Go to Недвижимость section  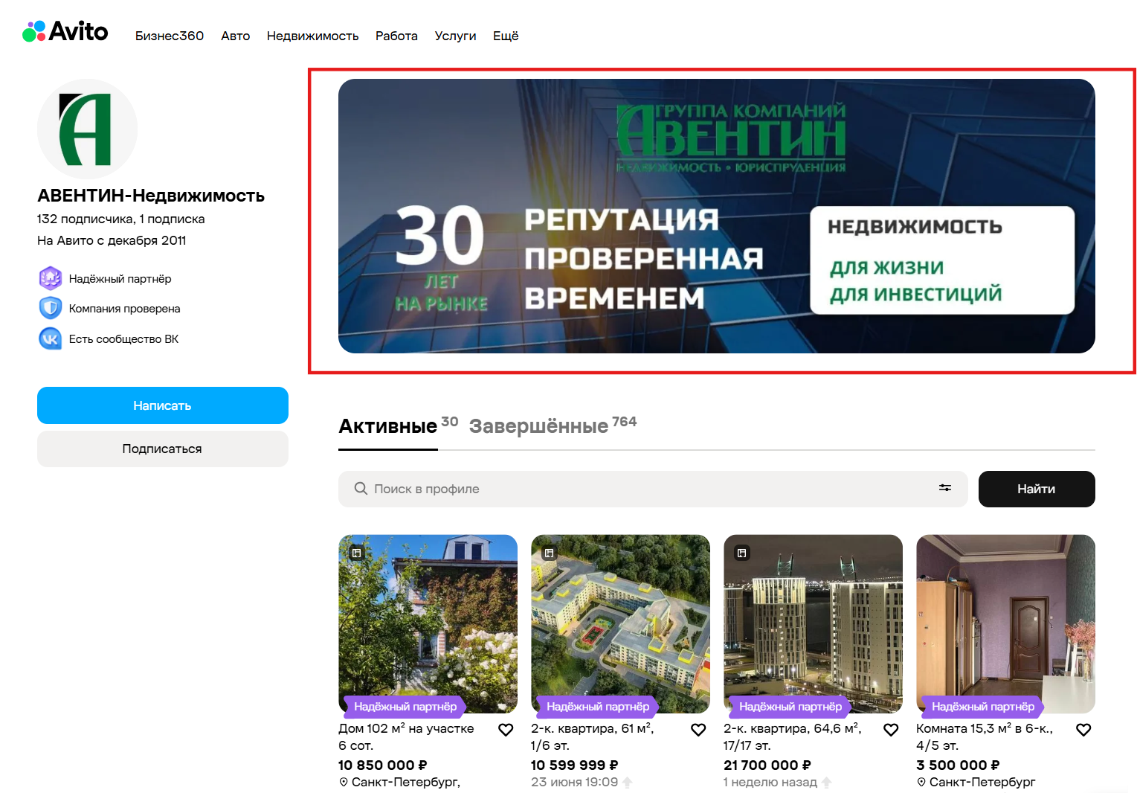click(312, 36)
